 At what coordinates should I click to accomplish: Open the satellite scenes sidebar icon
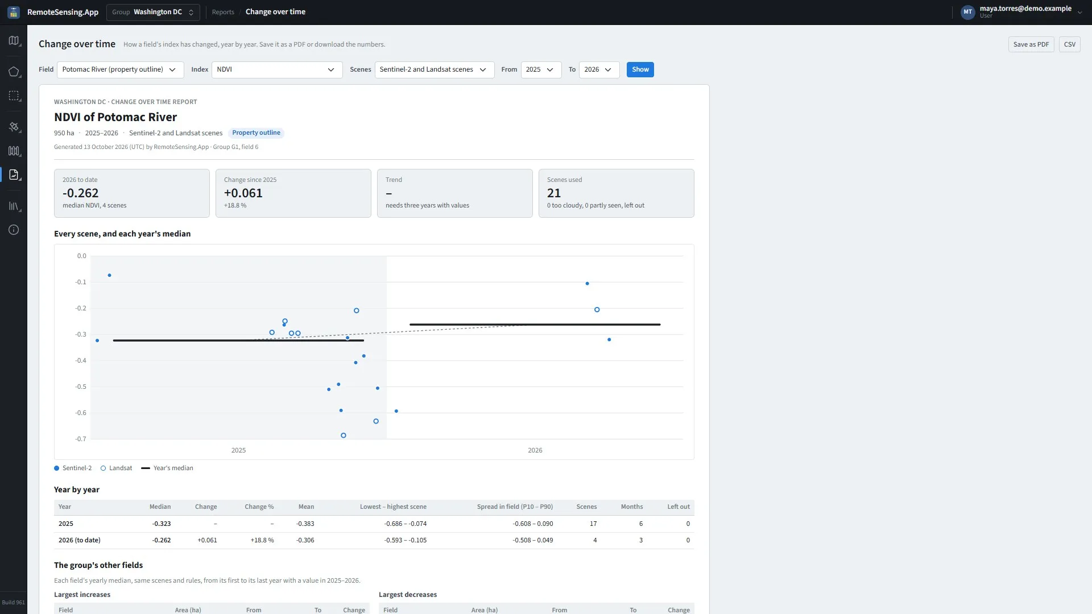pos(14,127)
